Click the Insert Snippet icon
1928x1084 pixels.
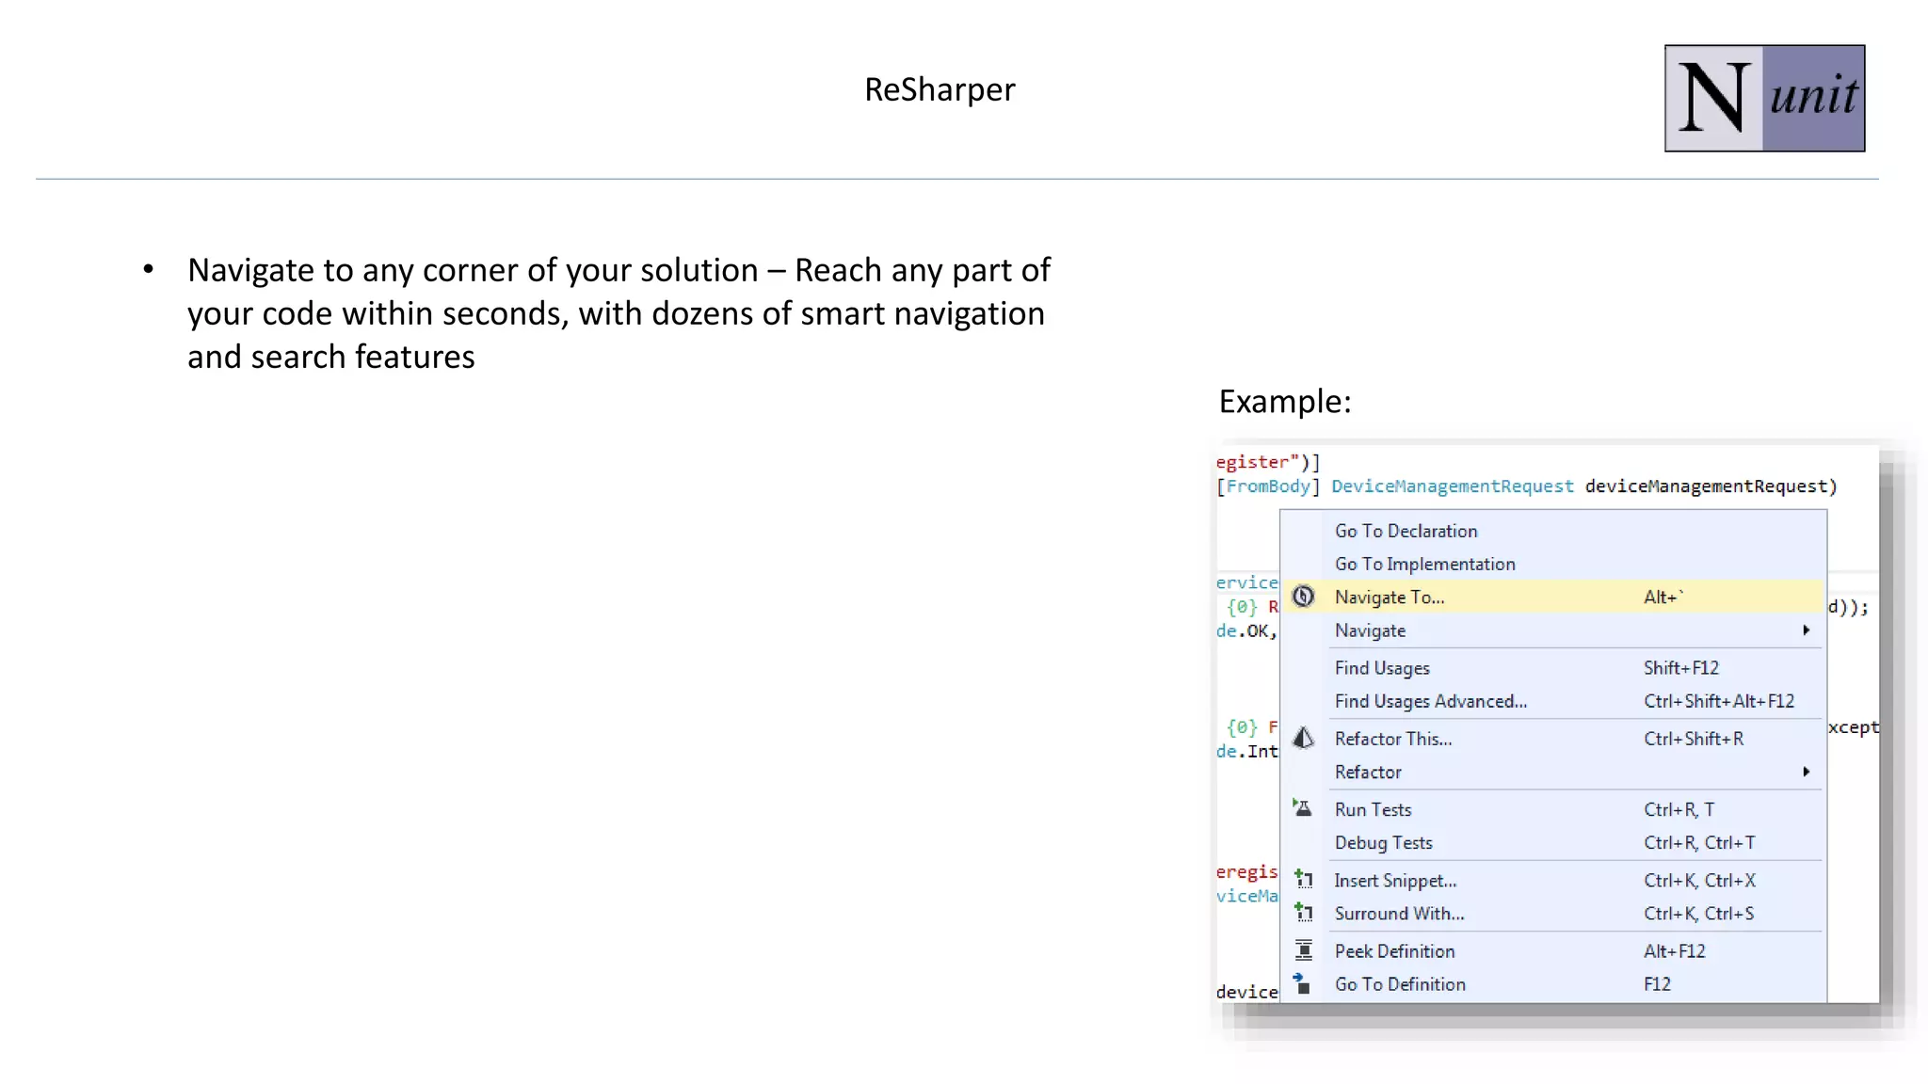pos(1303,880)
